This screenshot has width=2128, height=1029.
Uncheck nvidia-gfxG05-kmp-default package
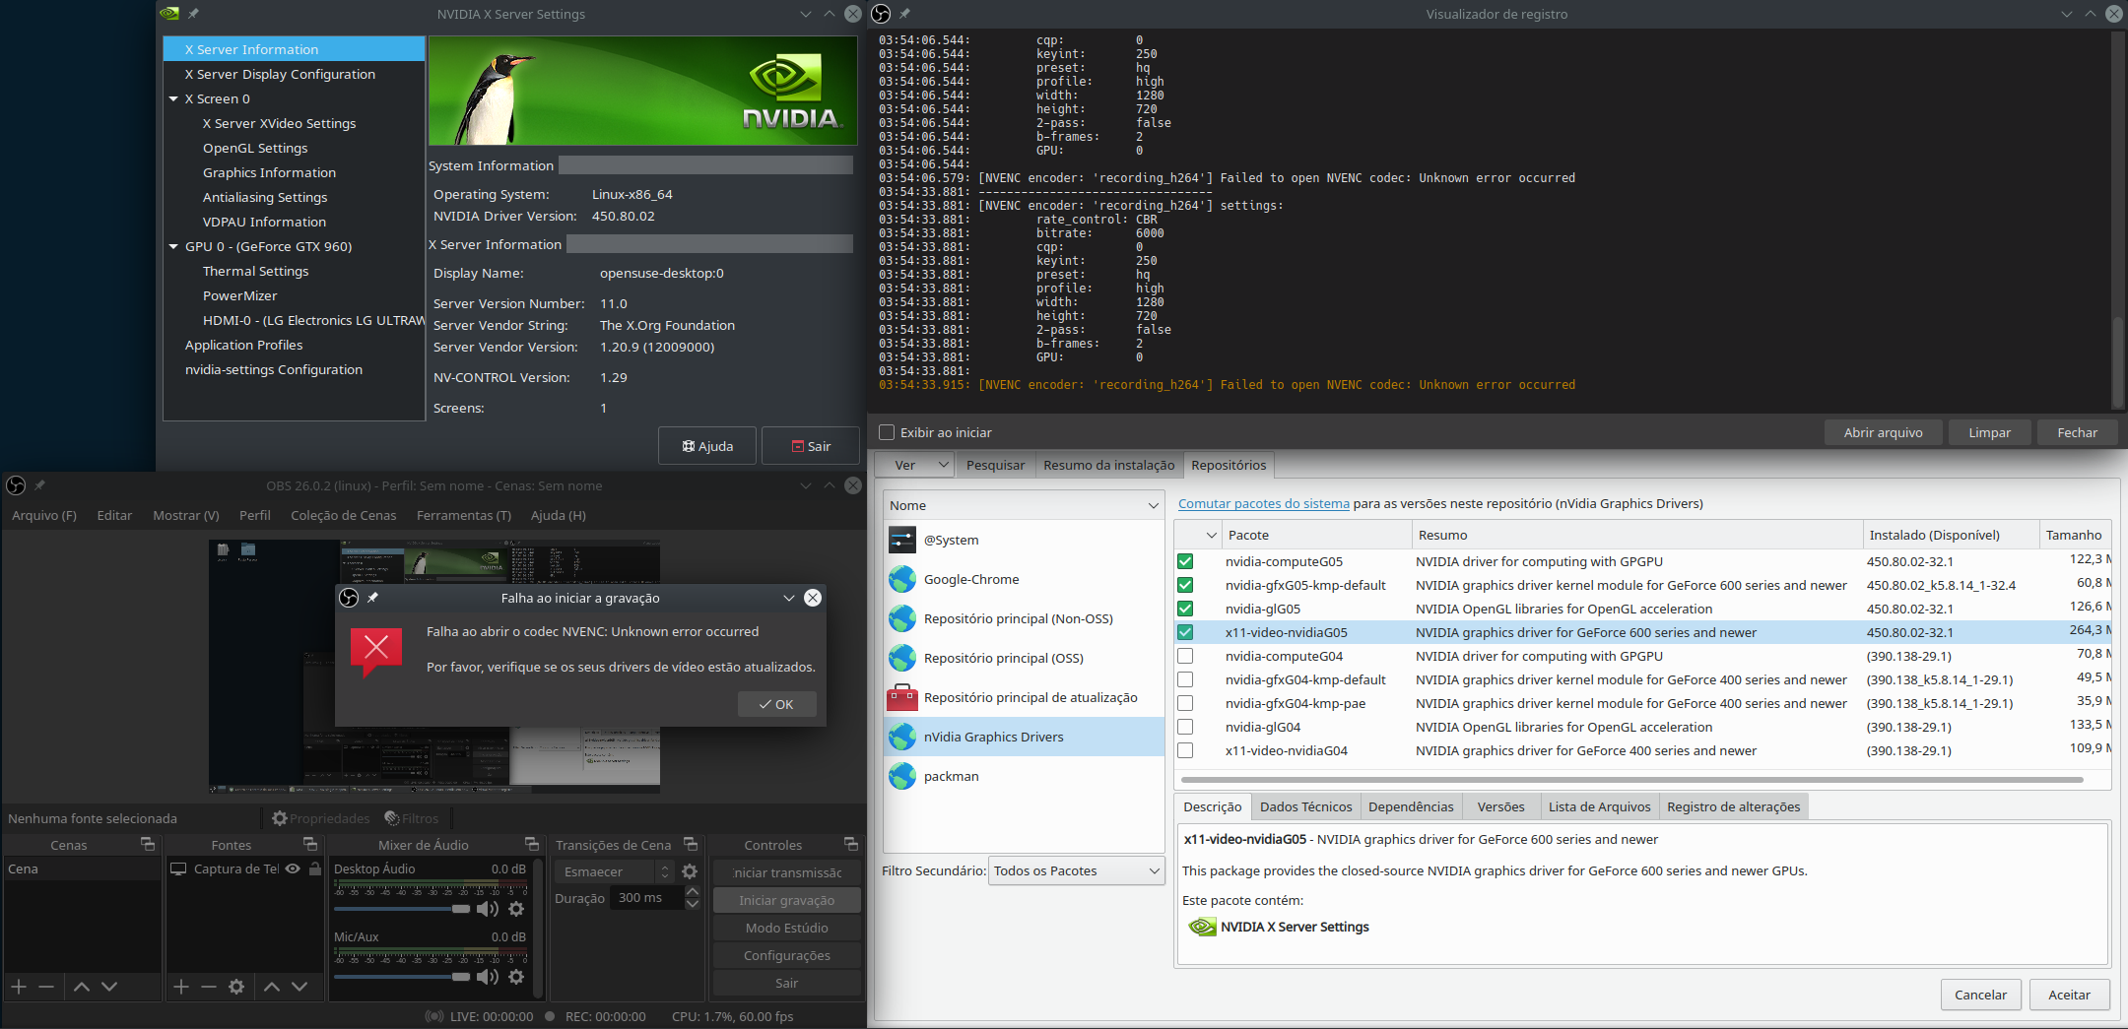pyautogui.click(x=1185, y=585)
